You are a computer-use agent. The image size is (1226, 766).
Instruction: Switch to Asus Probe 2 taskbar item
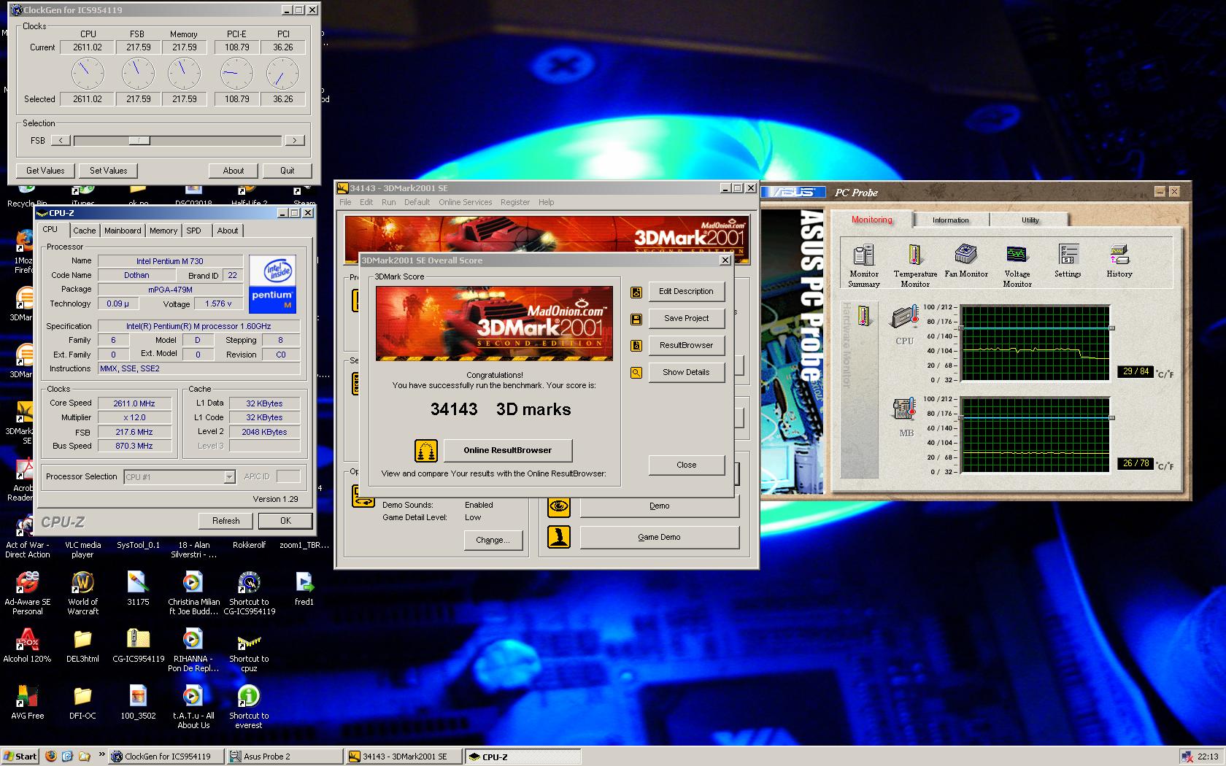[x=285, y=757]
